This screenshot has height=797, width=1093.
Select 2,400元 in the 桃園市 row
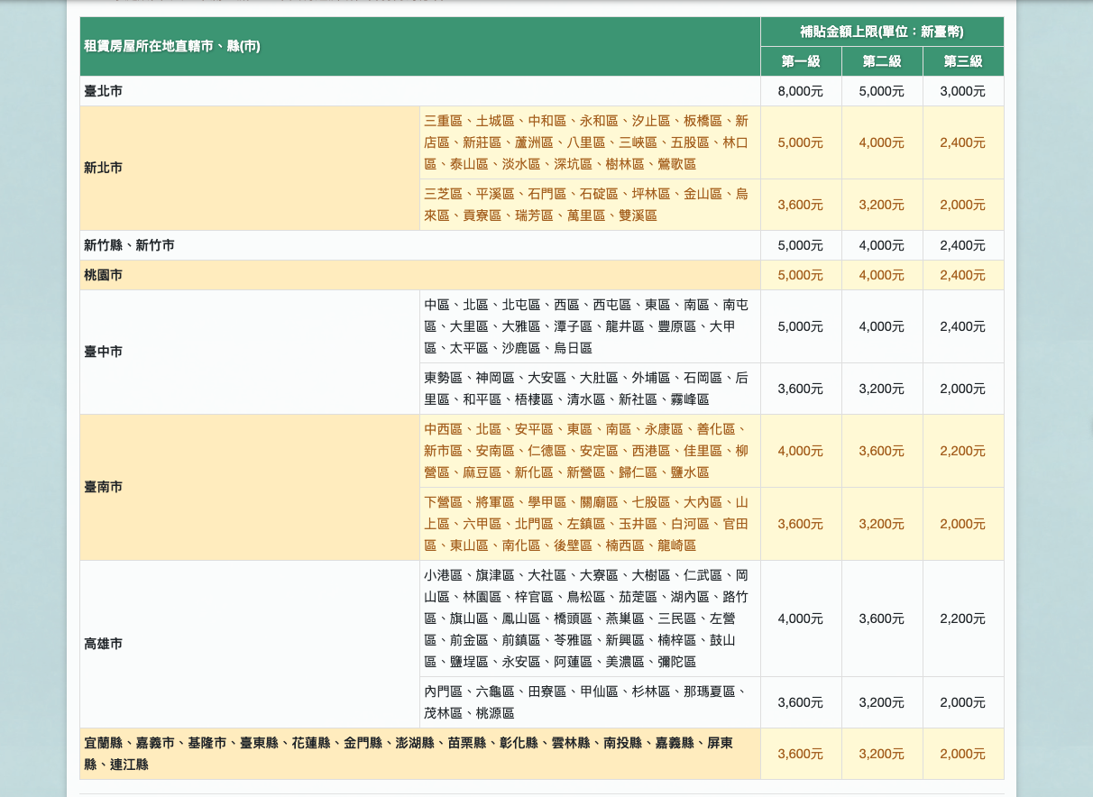coord(963,275)
